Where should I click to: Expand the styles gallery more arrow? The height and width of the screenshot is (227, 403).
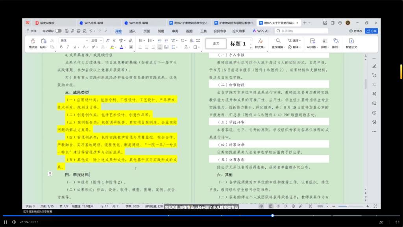(x=251, y=48)
